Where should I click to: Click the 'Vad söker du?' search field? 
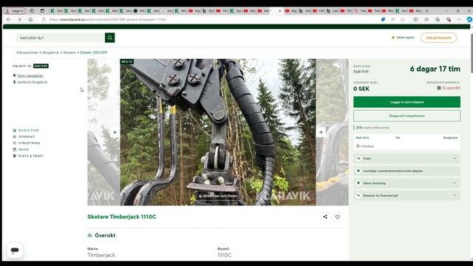click(x=61, y=38)
